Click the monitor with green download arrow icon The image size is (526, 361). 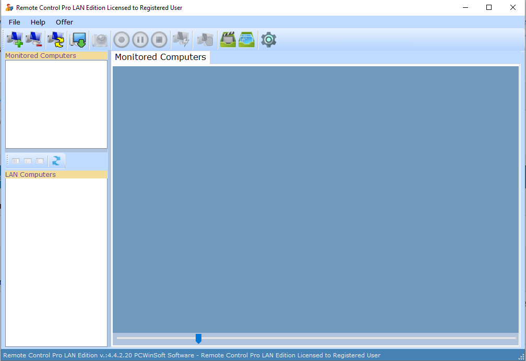point(78,40)
